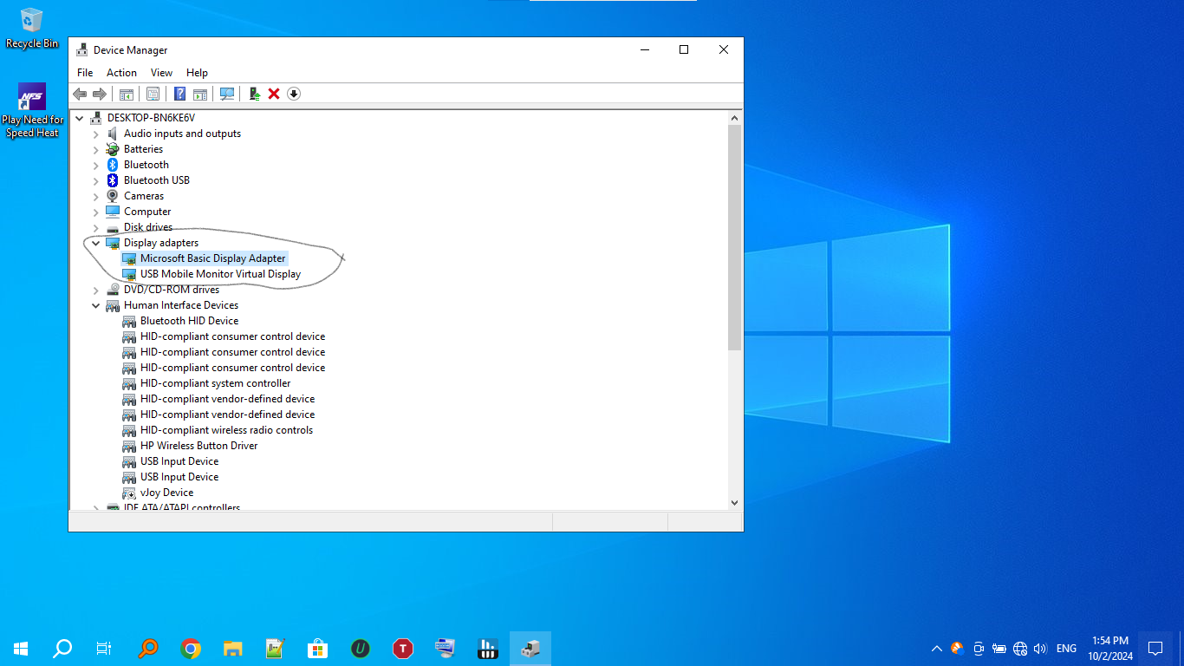Click the Disable device toolbar icon

(x=293, y=94)
